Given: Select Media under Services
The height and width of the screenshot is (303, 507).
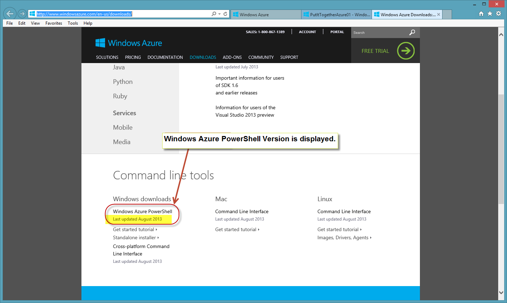Looking at the screenshot, I should [x=122, y=142].
